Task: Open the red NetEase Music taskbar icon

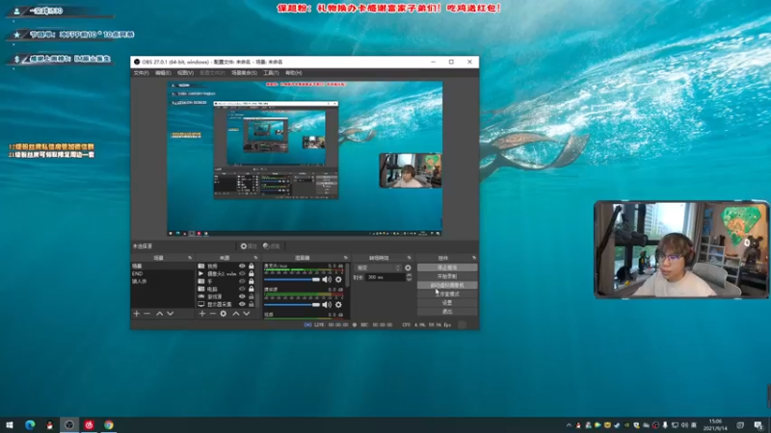Action: [x=89, y=425]
